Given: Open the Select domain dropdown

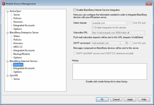Looking at the screenshot, I should point(110,23).
